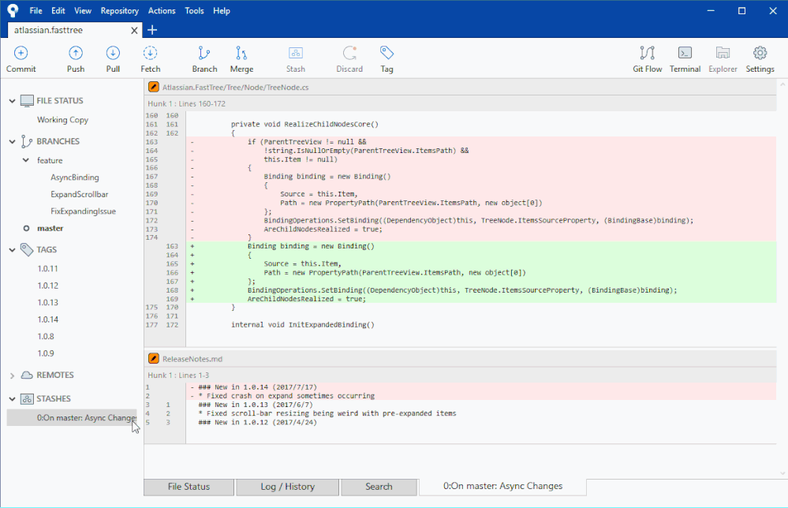This screenshot has height=508, width=788.
Task: Open the Explorer toolbar icon
Action: [723, 53]
